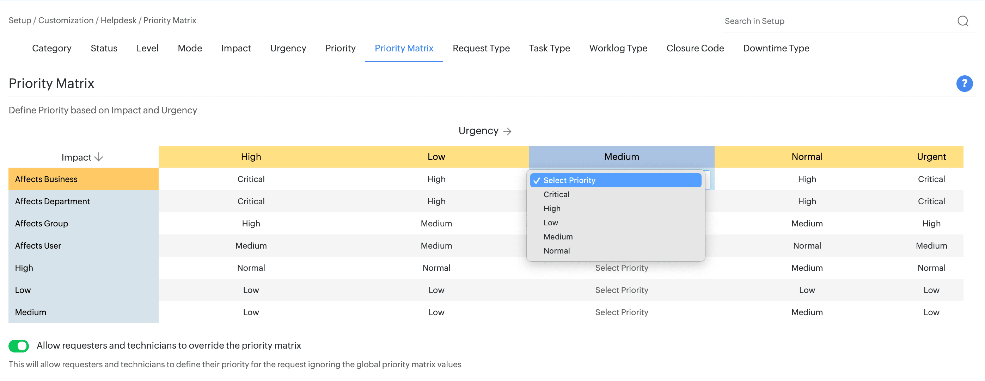Choose Normal from the open dropdown list
Viewport: 985px width, 381px height.
(x=556, y=251)
